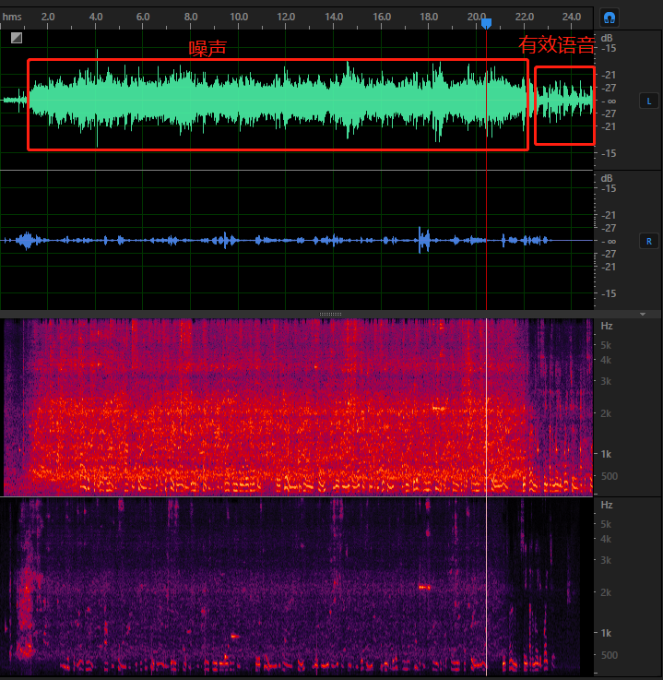
Task: Click Hz label of right channel spectrogram
Action: point(607,506)
